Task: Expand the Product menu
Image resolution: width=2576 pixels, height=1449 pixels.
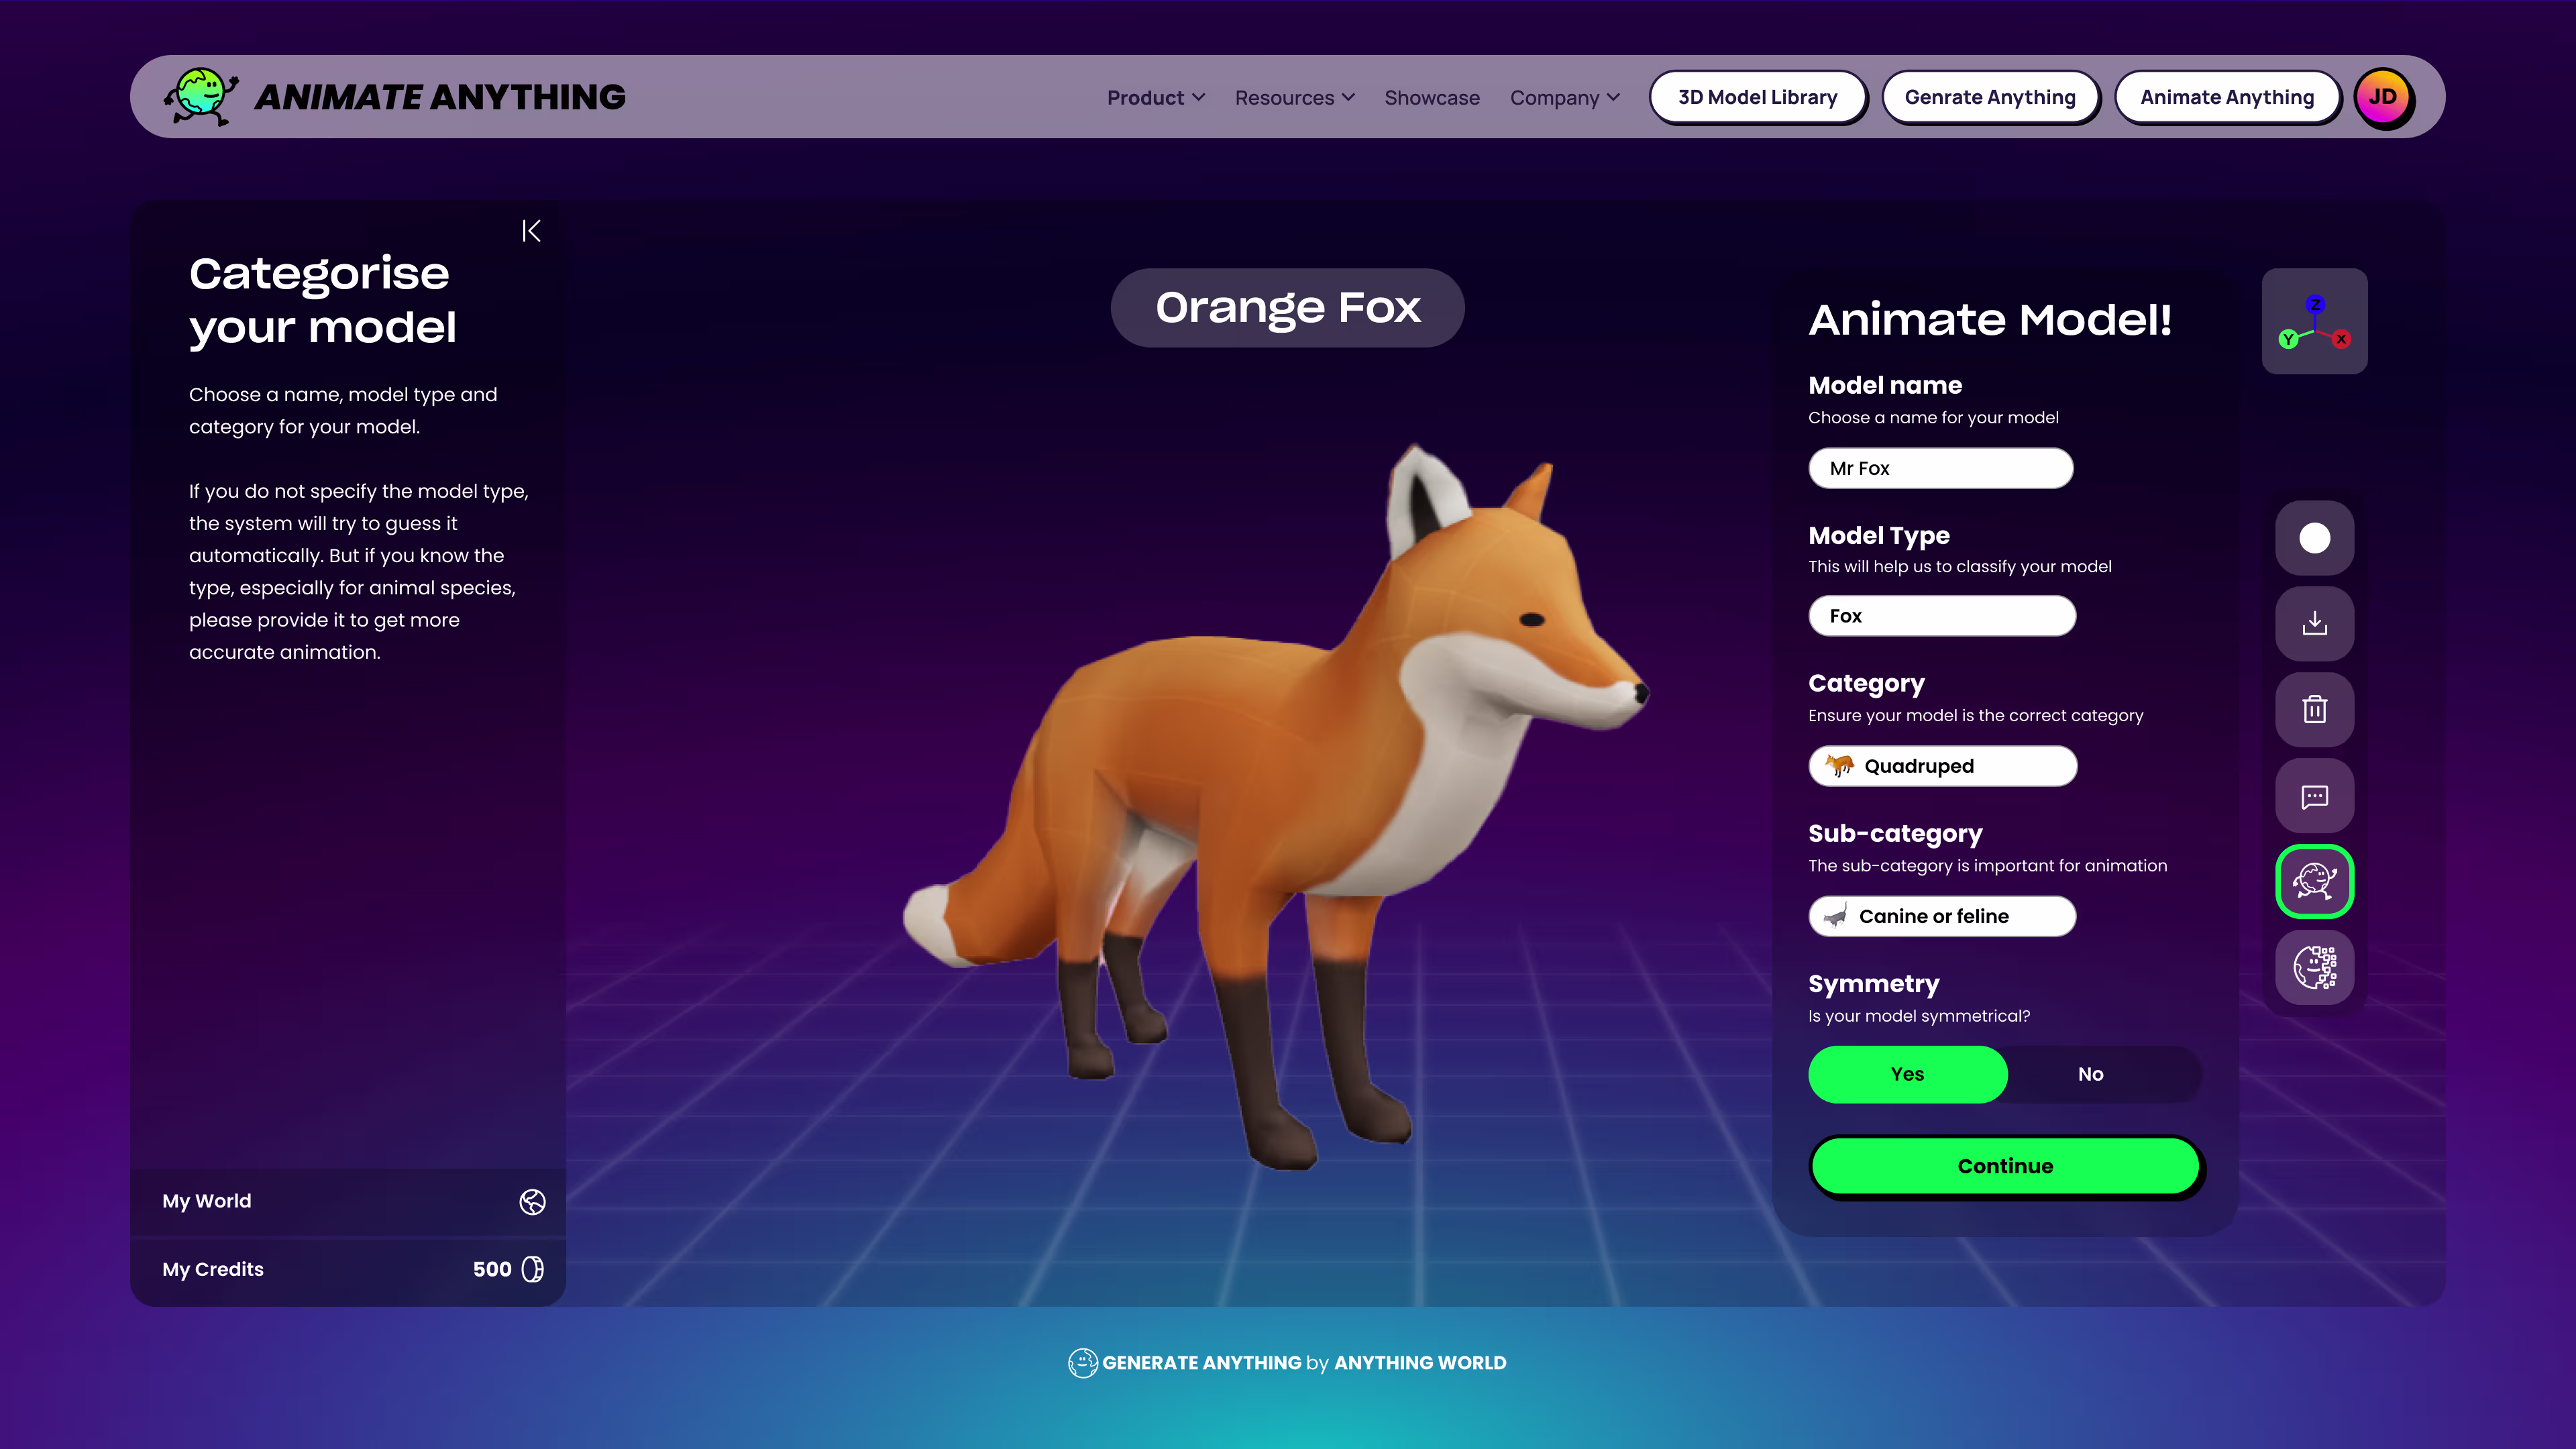Action: pyautogui.click(x=1155, y=97)
